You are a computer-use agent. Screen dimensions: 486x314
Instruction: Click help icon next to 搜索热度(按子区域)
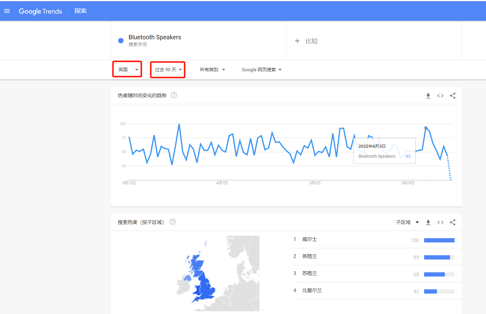(173, 222)
